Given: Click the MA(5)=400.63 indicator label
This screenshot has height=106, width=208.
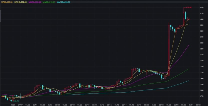Looking at the screenshot, I should 7,2.
